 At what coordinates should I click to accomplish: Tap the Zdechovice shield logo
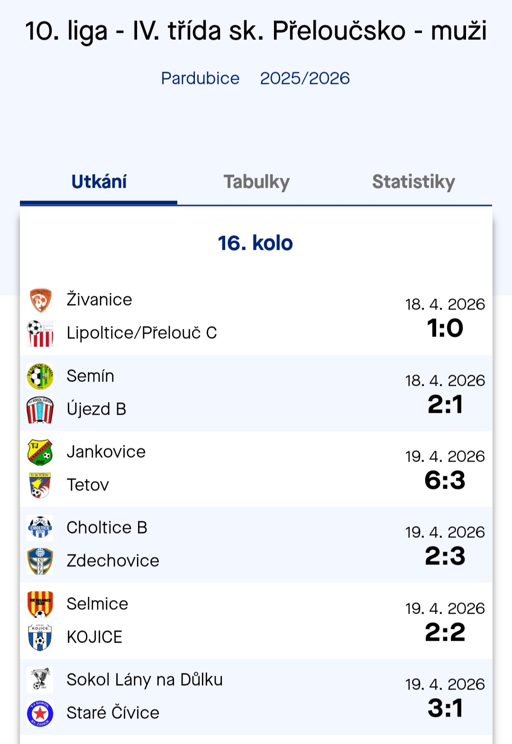40,561
